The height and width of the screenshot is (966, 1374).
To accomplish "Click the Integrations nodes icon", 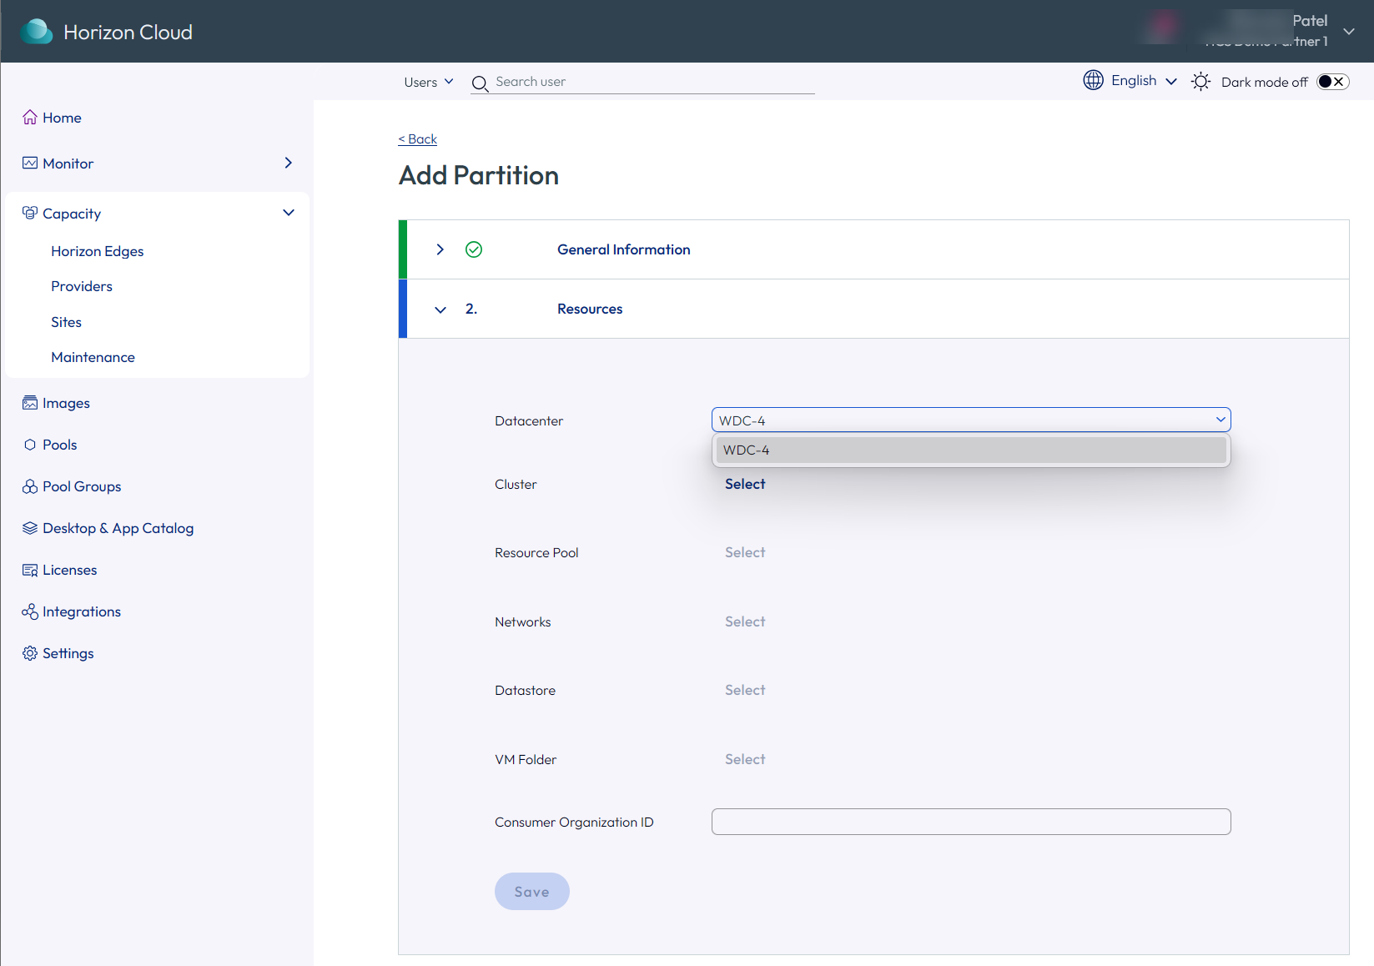I will [x=30, y=611].
